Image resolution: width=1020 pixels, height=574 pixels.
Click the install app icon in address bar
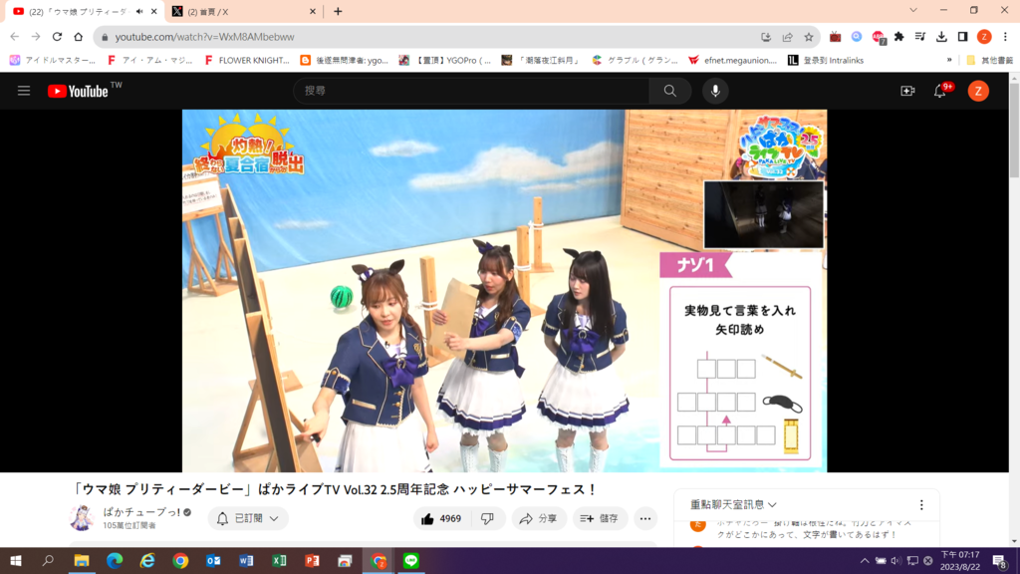(766, 37)
